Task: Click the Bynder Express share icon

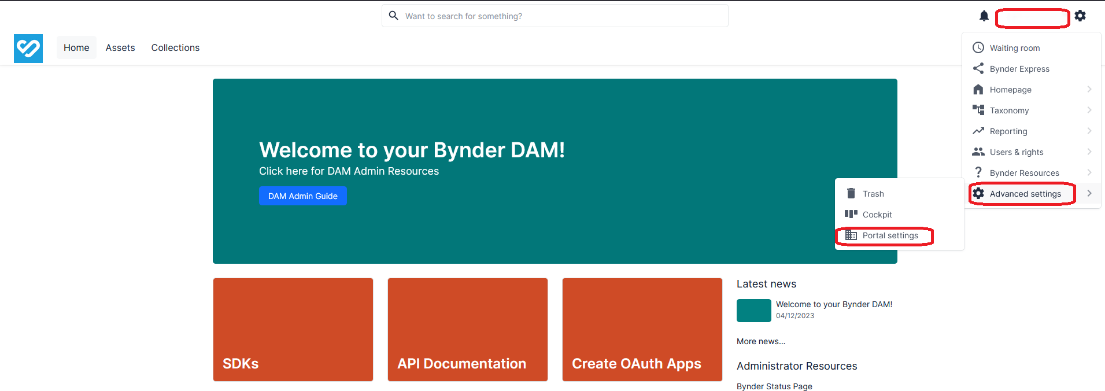Action: pos(978,69)
